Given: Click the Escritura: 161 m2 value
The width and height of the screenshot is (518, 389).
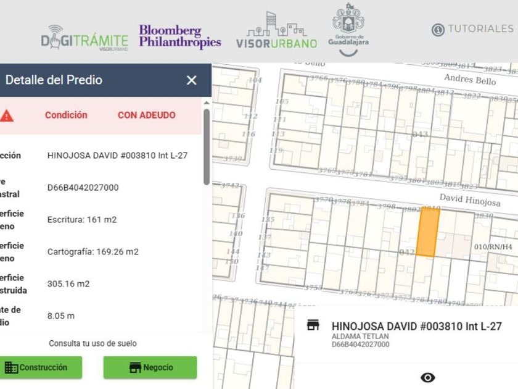Looking at the screenshot, I should pyautogui.click(x=82, y=220).
